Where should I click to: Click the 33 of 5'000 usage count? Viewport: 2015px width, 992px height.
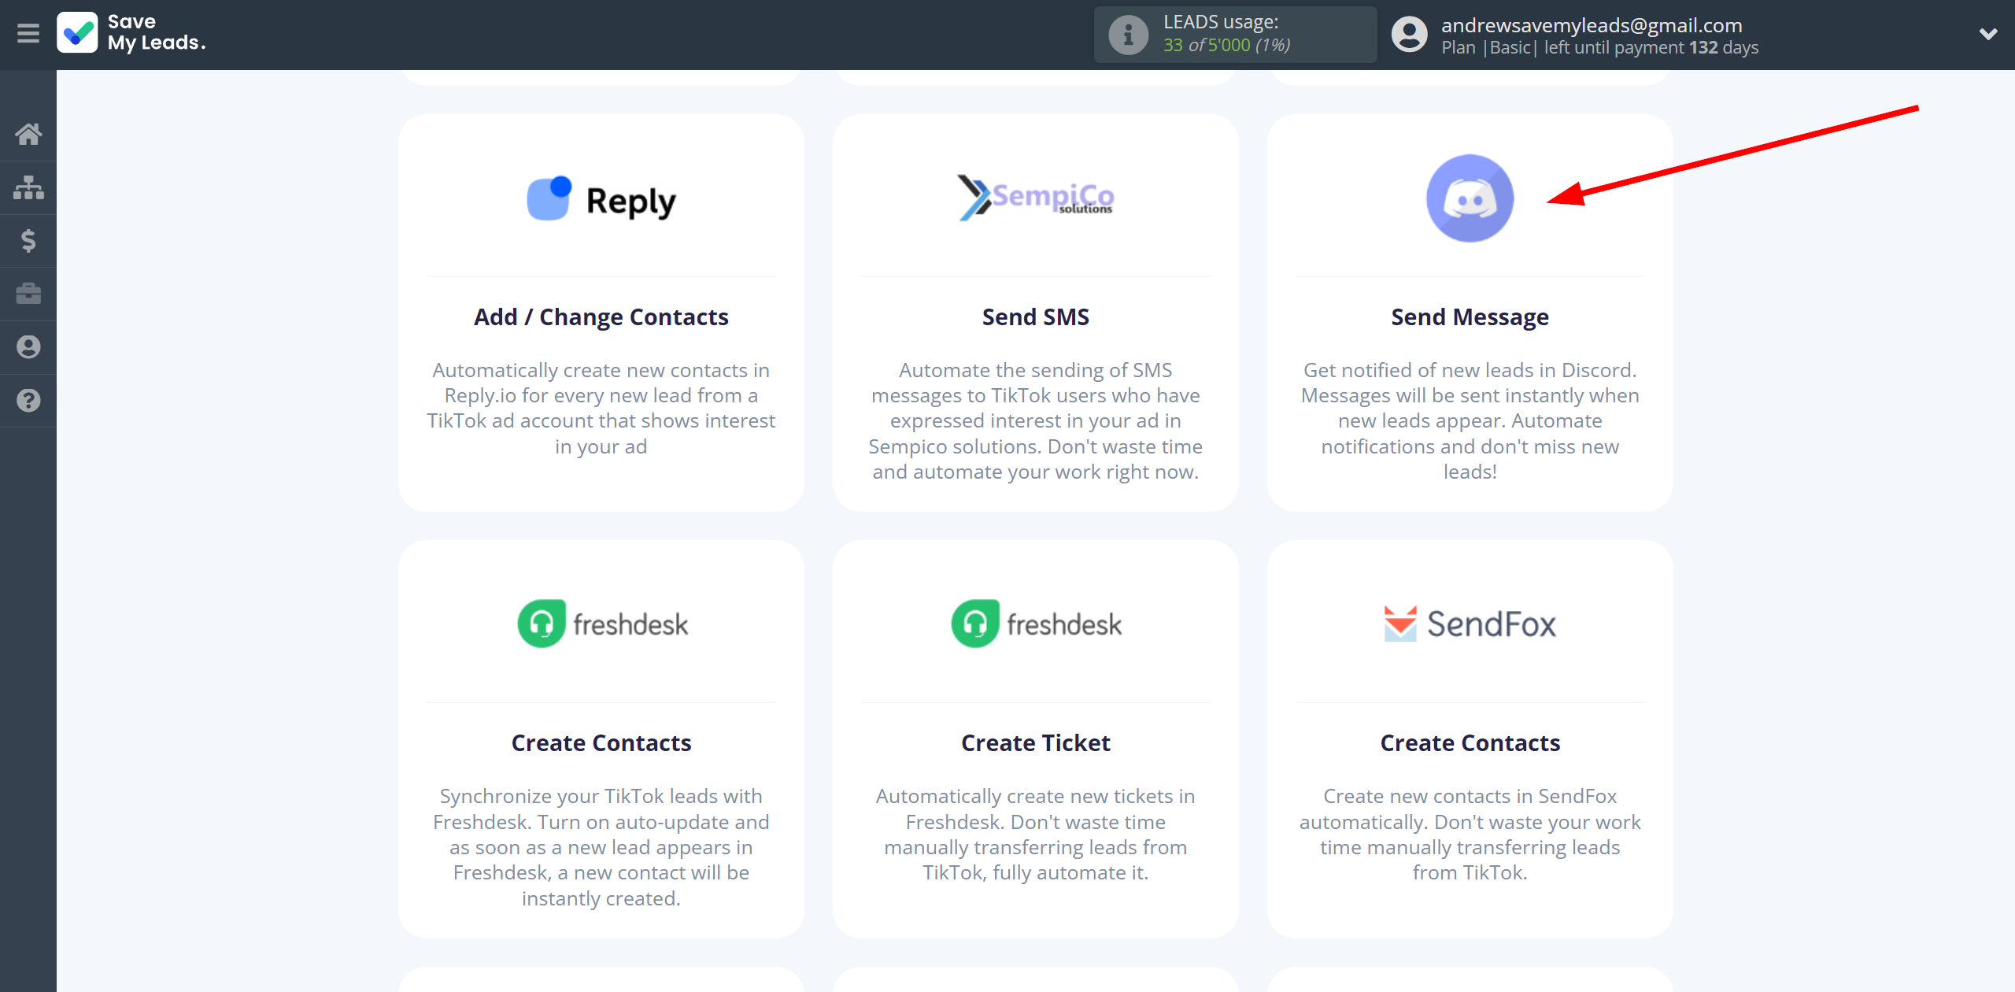click(x=1226, y=45)
